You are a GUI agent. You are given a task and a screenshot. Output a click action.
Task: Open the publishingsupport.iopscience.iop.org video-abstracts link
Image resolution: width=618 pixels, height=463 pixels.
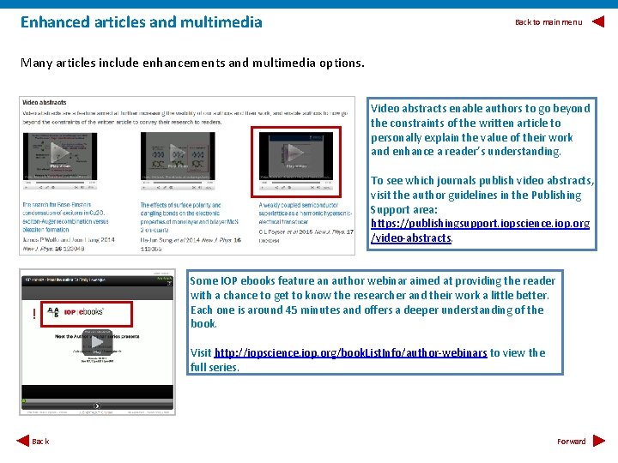tap(480, 231)
